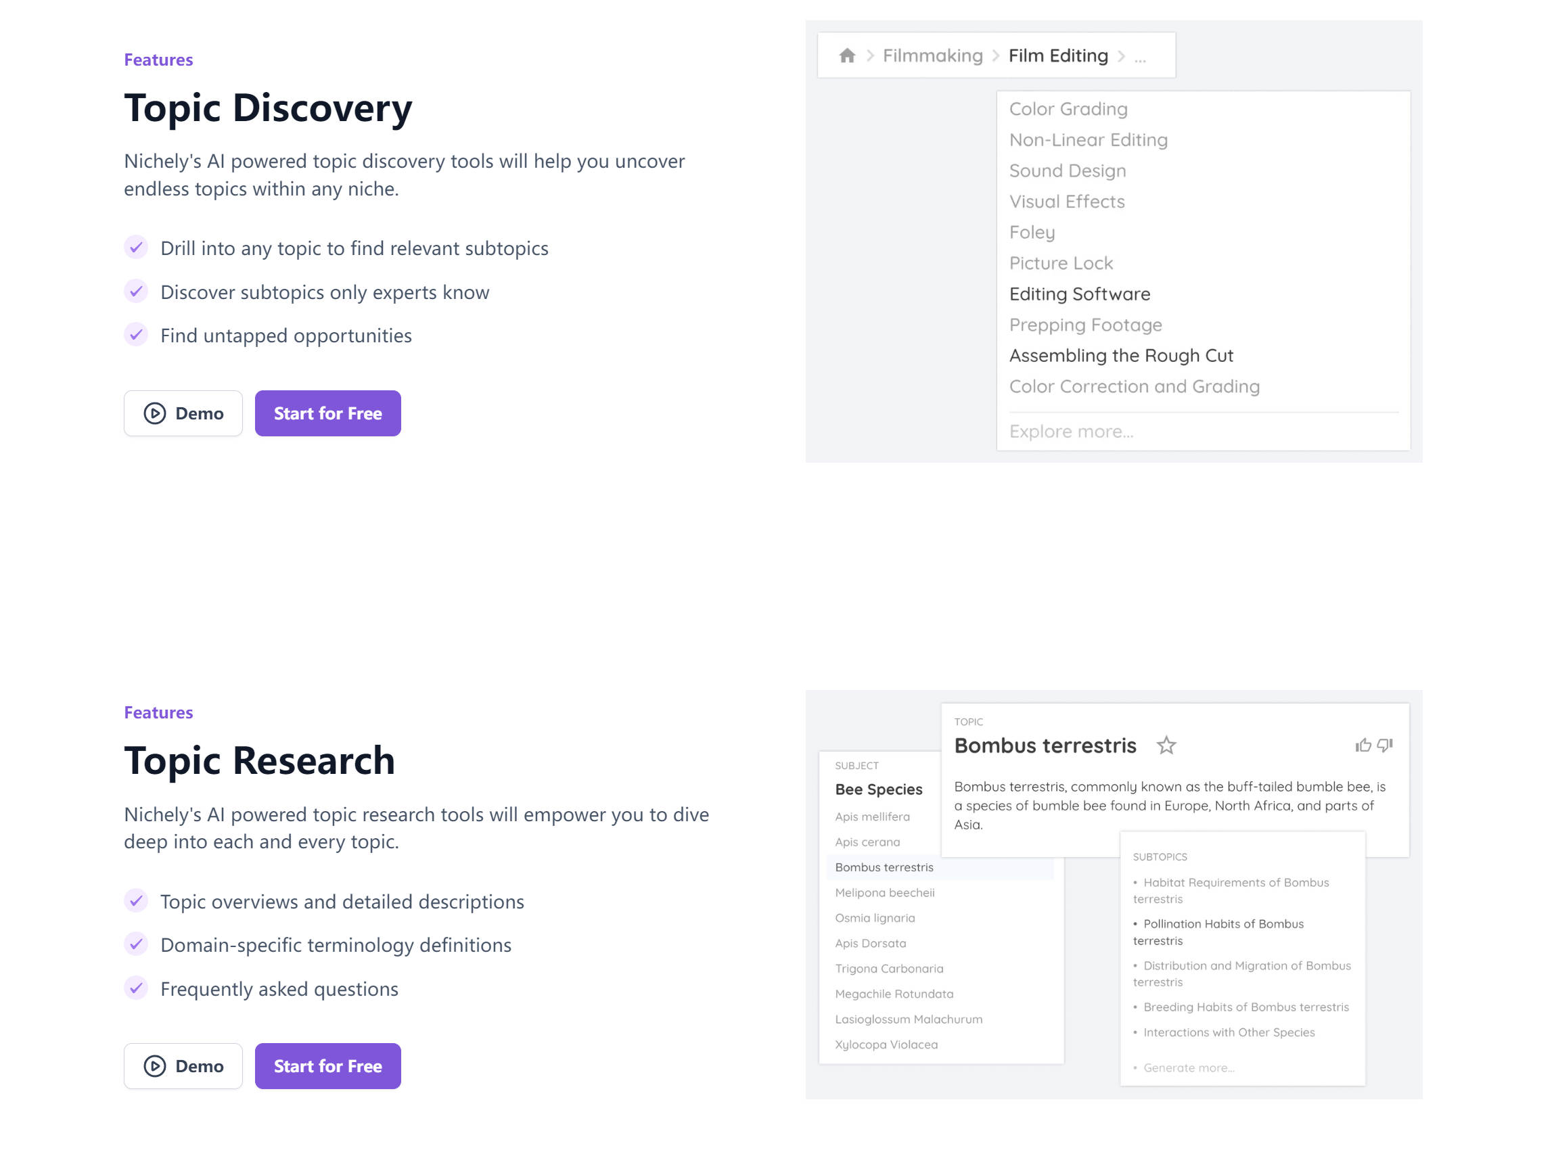Select Interactions with Other Species
The height and width of the screenshot is (1150, 1556).
[1224, 1032]
